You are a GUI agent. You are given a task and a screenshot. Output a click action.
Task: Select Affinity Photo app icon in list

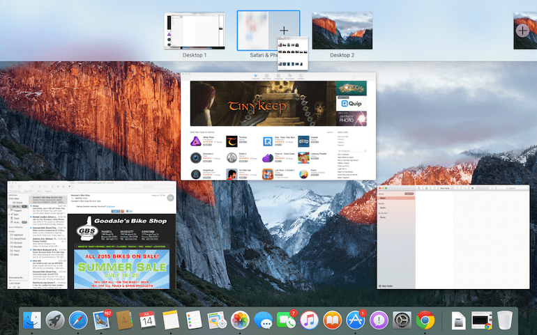[x=196, y=141]
